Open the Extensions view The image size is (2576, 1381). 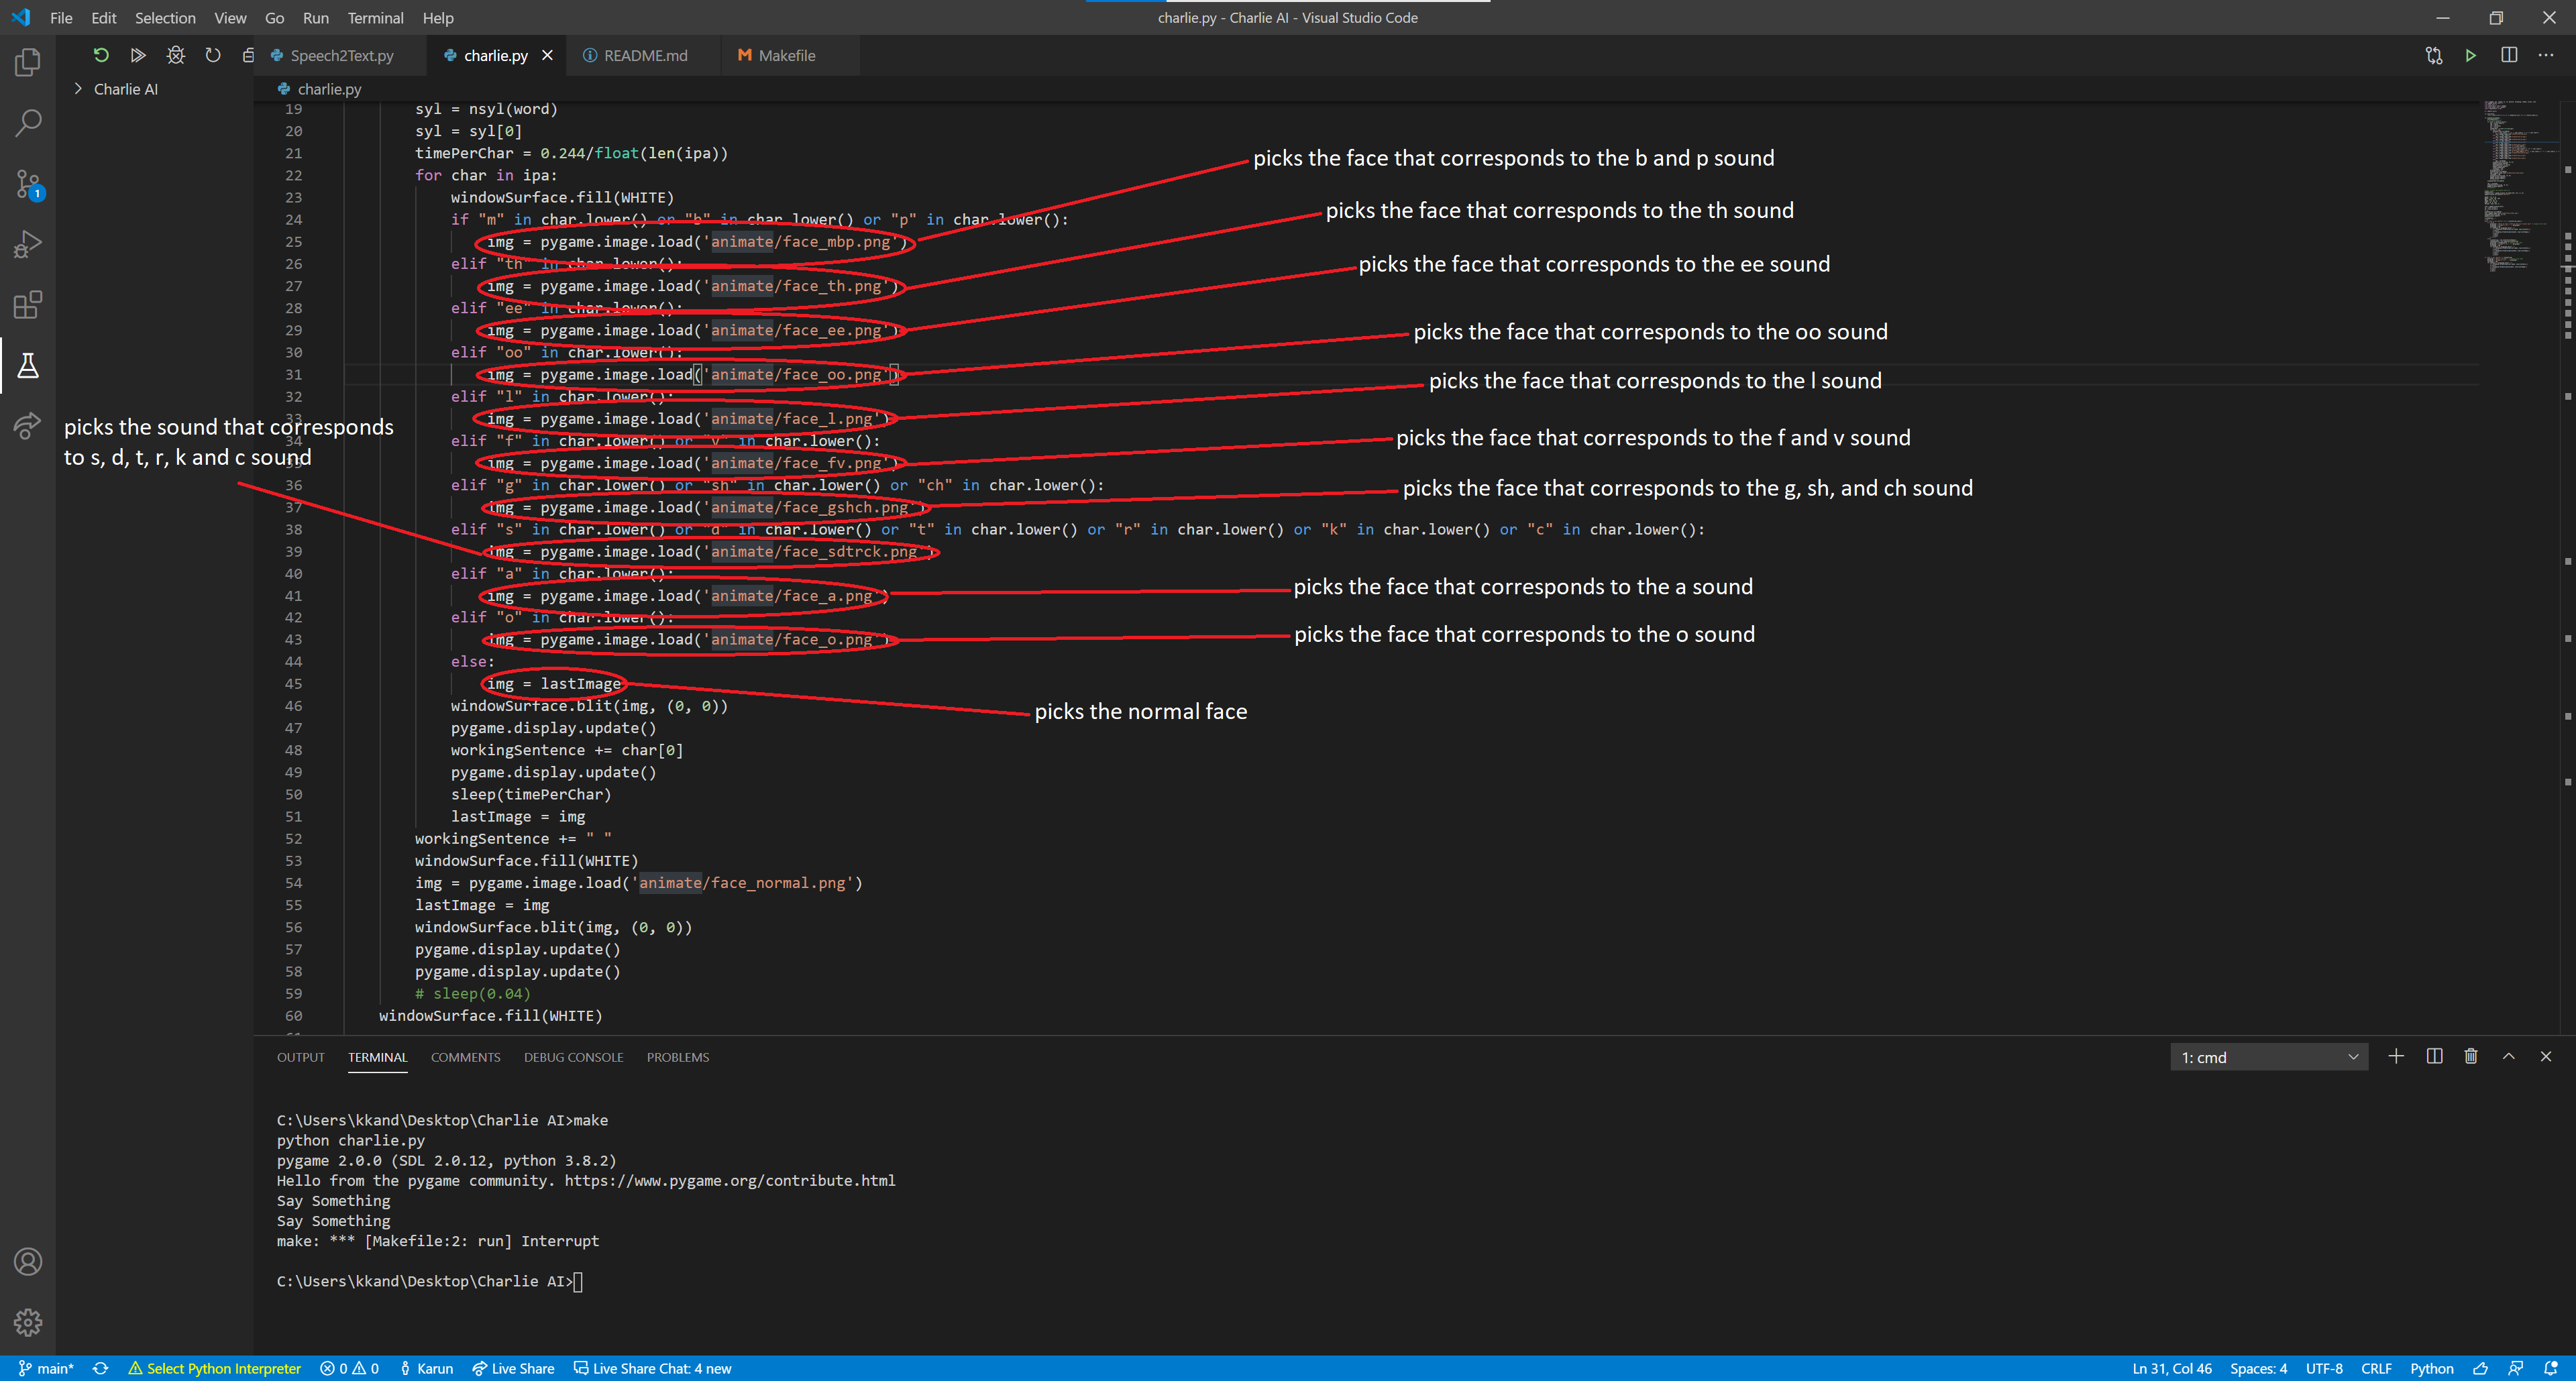pos(28,305)
